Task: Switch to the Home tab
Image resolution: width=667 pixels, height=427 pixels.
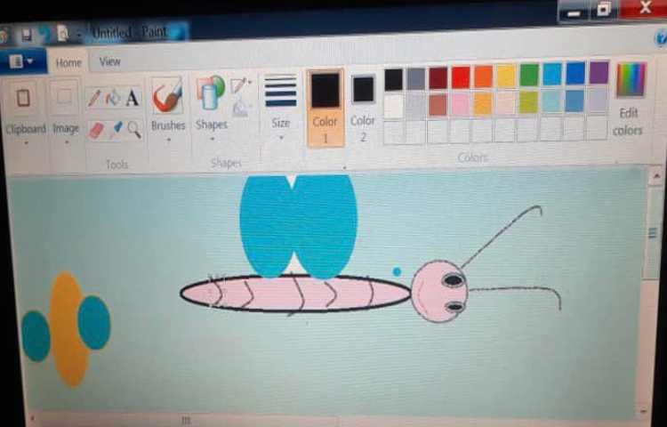Action: 68,63
